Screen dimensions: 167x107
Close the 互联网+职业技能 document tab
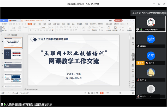[45, 20]
